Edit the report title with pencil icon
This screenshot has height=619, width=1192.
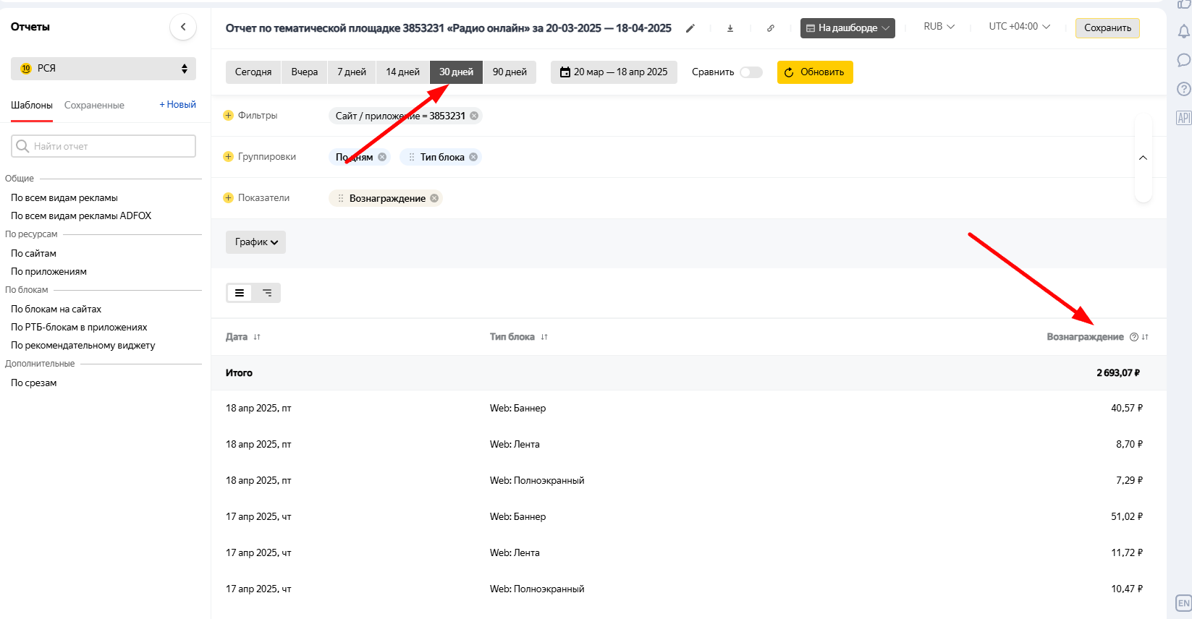(x=690, y=28)
